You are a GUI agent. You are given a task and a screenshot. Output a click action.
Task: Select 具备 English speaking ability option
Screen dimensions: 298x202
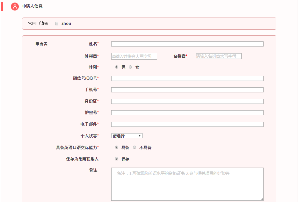pyautogui.click(x=117, y=148)
